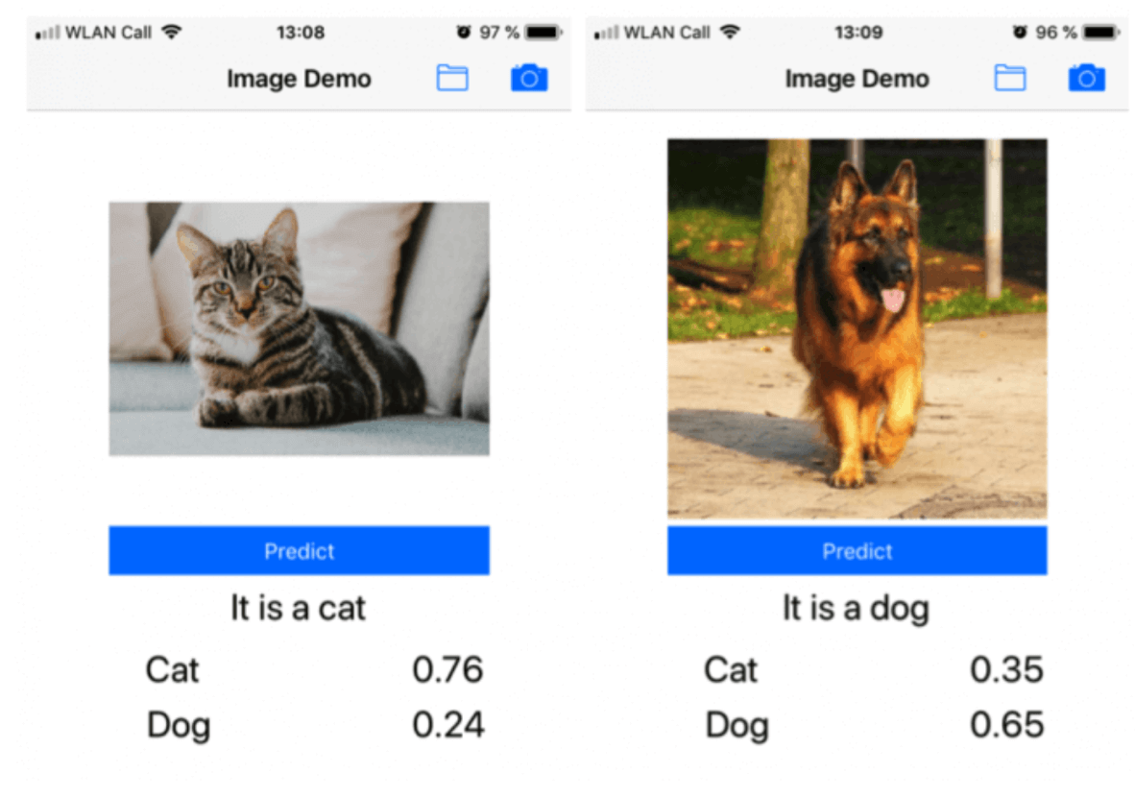Click Predict button under the cat photo
This screenshot has height=797, width=1135.
coord(299,551)
